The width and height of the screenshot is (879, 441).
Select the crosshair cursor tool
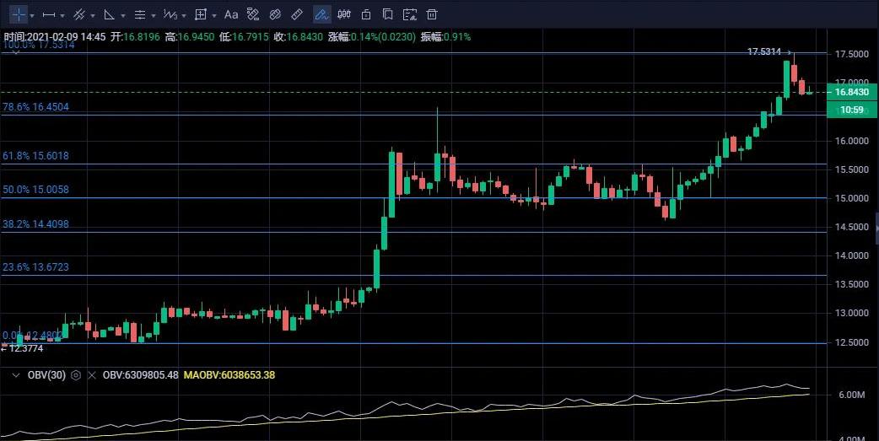coord(18,14)
